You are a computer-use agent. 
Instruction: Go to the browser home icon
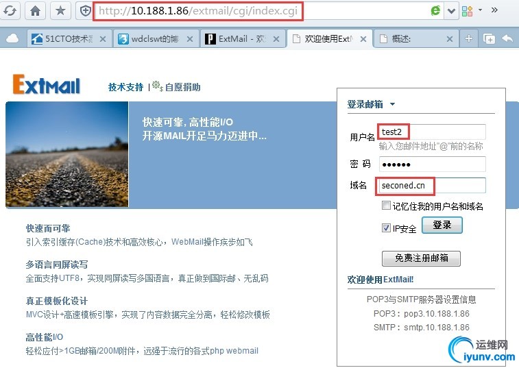[x=35, y=11]
